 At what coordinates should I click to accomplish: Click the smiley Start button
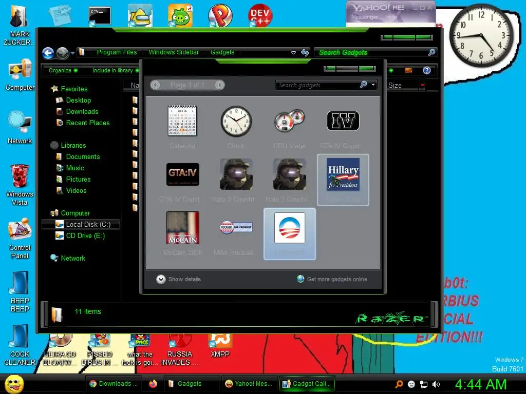coord(14,384)
